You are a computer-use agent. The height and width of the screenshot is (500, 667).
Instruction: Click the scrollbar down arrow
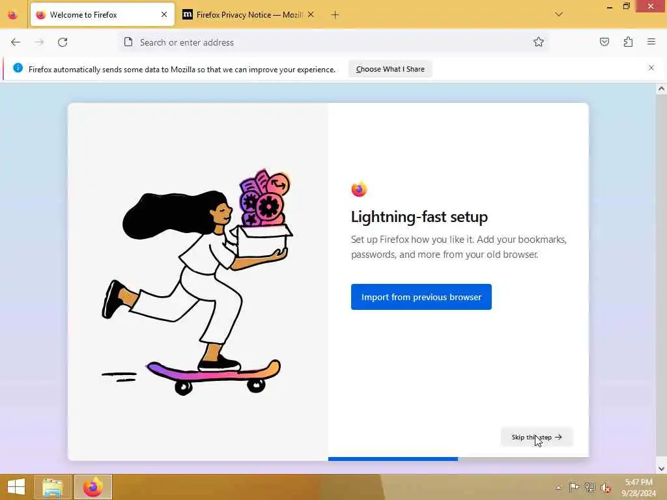pos(661,469)
